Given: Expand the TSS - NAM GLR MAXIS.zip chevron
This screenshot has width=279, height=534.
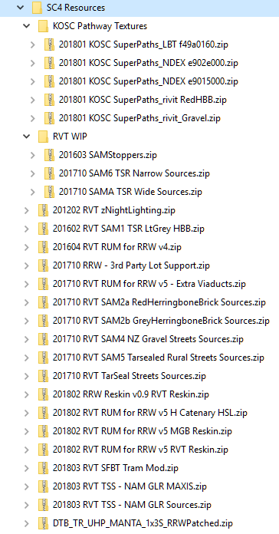Looking at the screenshot, I should (x=27, y=486).
